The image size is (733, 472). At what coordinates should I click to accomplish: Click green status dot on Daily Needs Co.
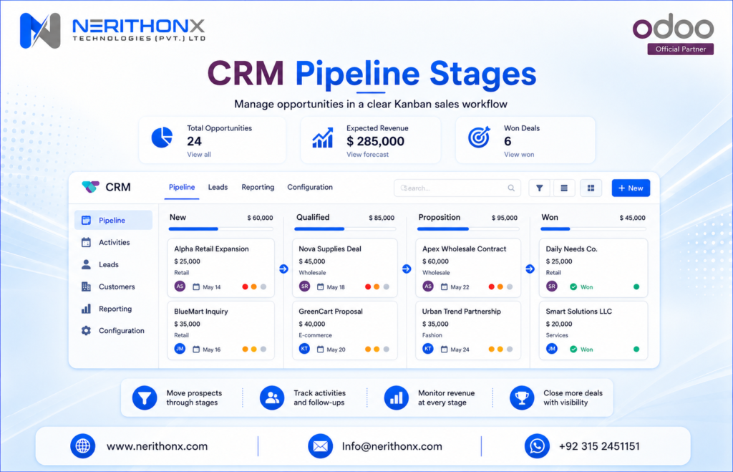point(636,286)
